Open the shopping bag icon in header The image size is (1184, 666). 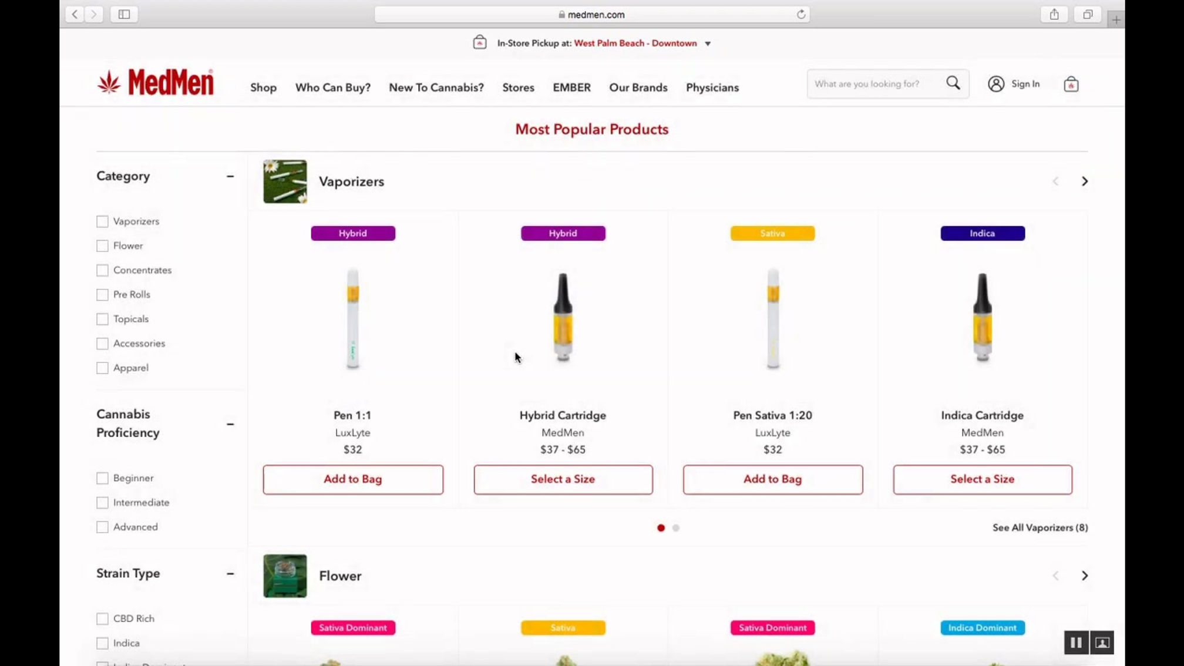click(1071, 84)
